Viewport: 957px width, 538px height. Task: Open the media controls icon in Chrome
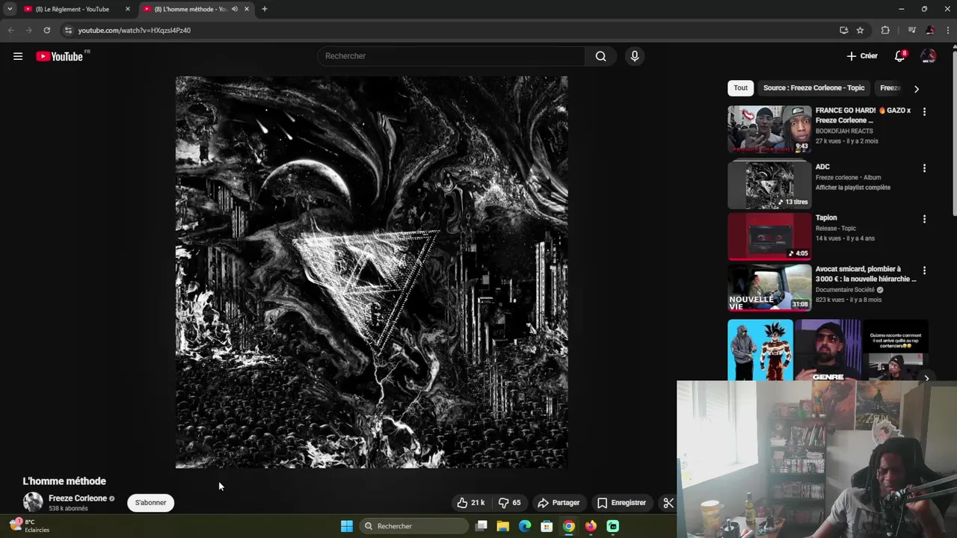click(x=911, y=31)
